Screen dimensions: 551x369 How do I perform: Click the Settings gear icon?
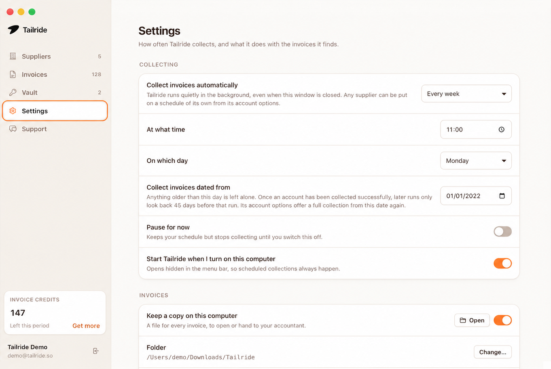(x=13, y=111)
